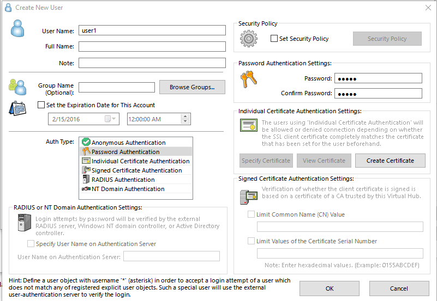The width and height of the screenshot is (437, 301).
Task: Focus the Note input field
Action: coord(152,63)
